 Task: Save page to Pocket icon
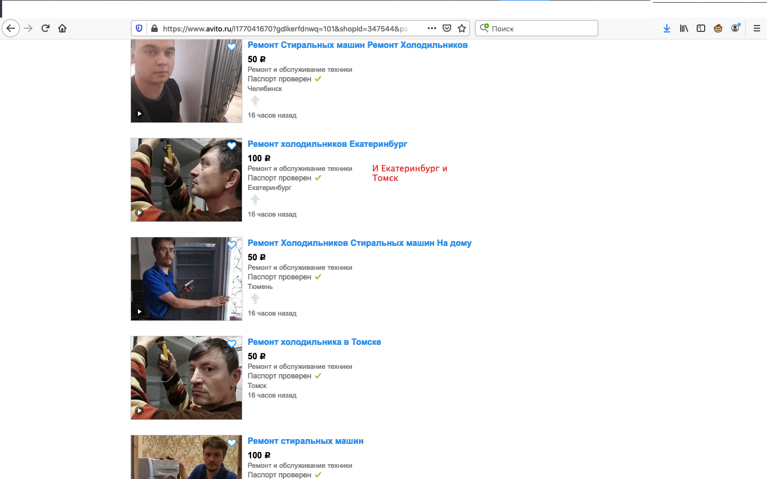point(447,28)
